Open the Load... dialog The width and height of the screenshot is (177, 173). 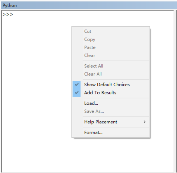[x=91, y=103]
